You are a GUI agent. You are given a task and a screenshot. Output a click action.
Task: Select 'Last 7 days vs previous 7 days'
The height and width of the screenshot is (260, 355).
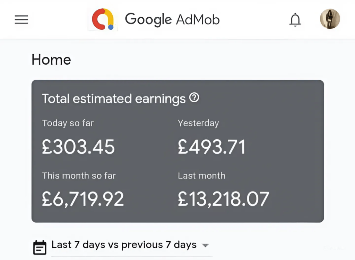tap(124, 245)
